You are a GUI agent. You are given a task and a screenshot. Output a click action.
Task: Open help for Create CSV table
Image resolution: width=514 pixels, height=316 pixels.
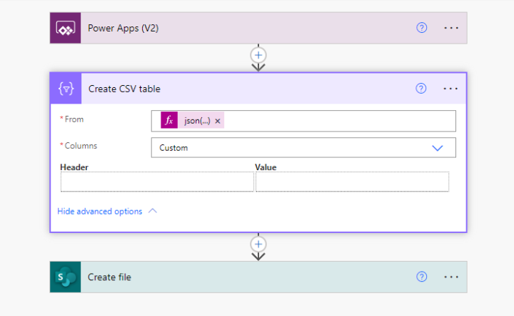(421, 88)
